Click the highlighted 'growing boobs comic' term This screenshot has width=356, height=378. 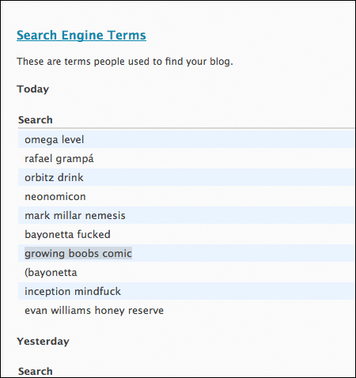[78, 253]
